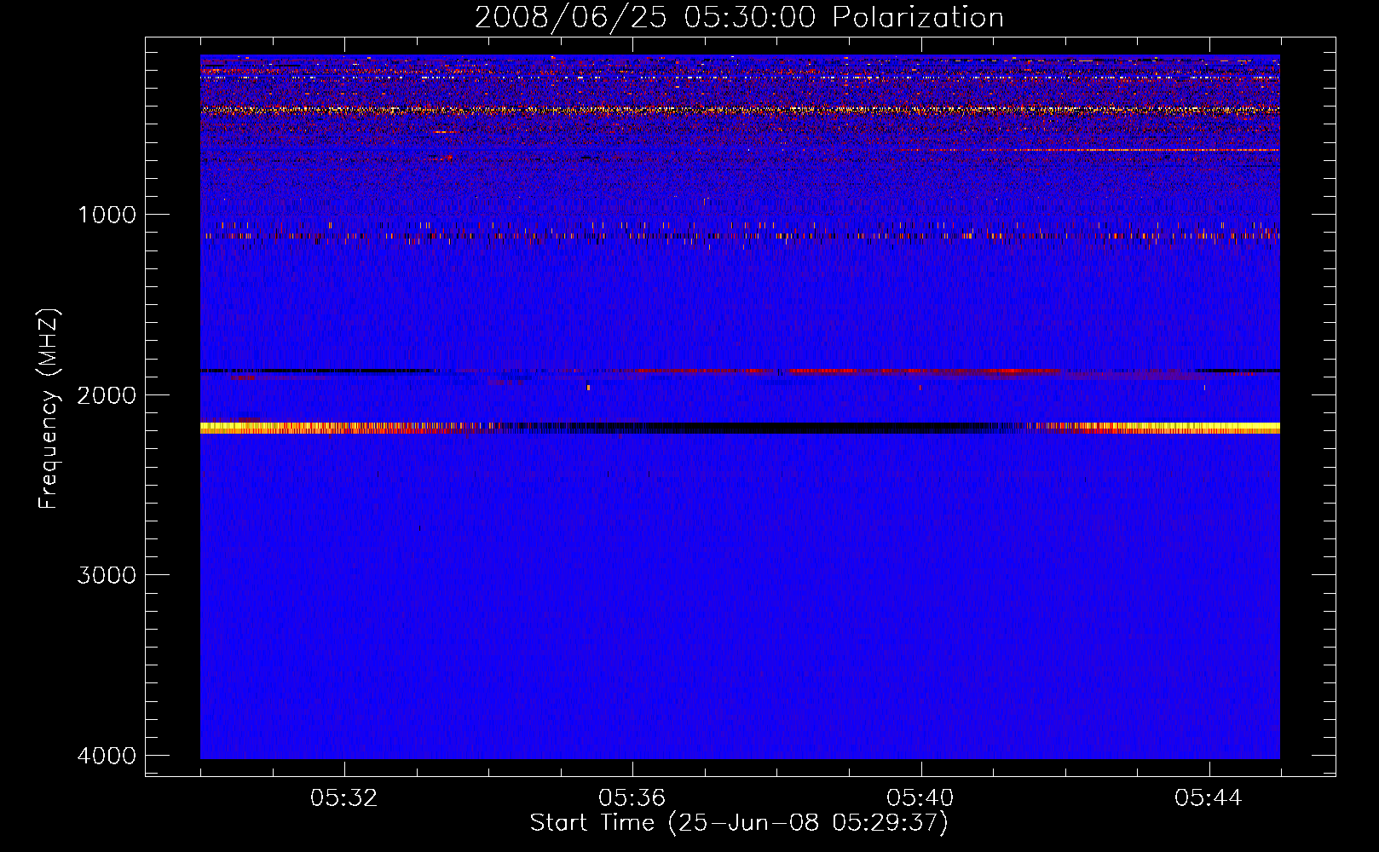Image resolution: width=1379 pixels, height=852 pixels.
Task: Click the 05:36 time axis label
Action: (632, 798)
